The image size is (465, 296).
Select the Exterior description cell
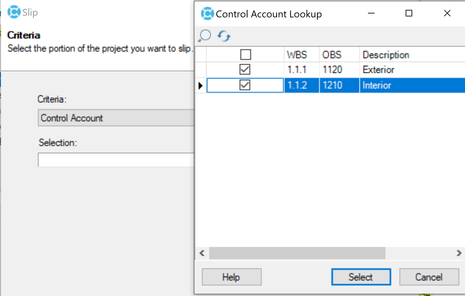[x=412, y=70]
